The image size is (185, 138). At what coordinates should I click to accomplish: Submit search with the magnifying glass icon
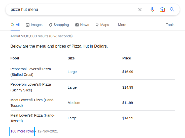pos(172,10)
